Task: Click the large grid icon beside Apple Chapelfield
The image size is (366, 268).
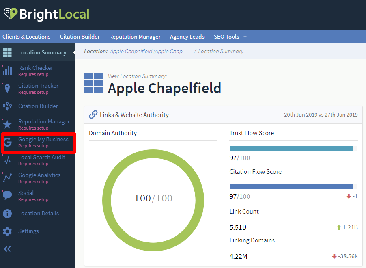Action: (93, 83)
